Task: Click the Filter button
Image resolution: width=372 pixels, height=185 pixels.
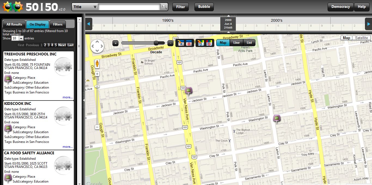Action: (x=181, y=7)
